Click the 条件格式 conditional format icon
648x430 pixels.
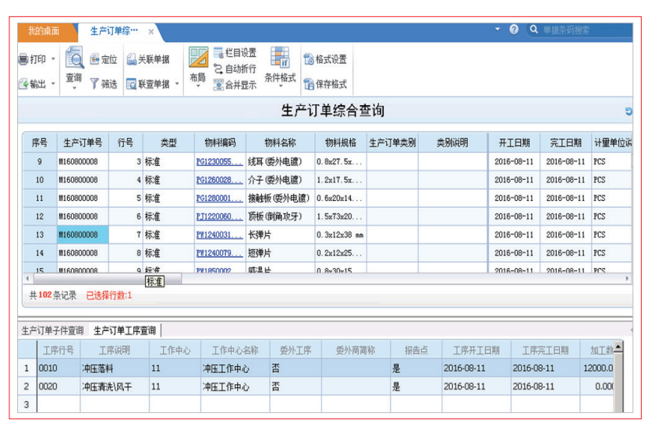click(x=280, y=57)
